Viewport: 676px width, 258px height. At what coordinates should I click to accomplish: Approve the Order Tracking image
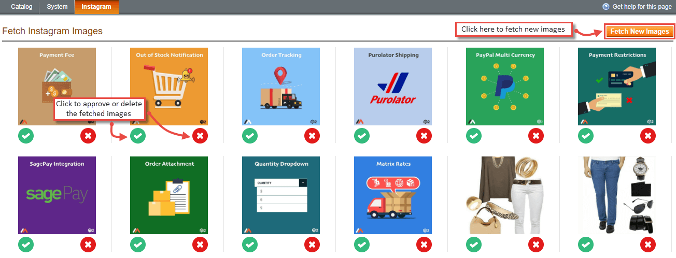pos(250,136)
